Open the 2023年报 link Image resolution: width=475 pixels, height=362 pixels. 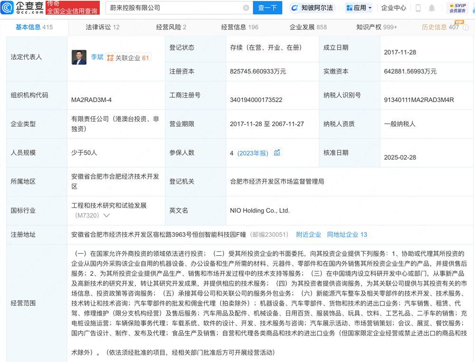pos(254,153)
